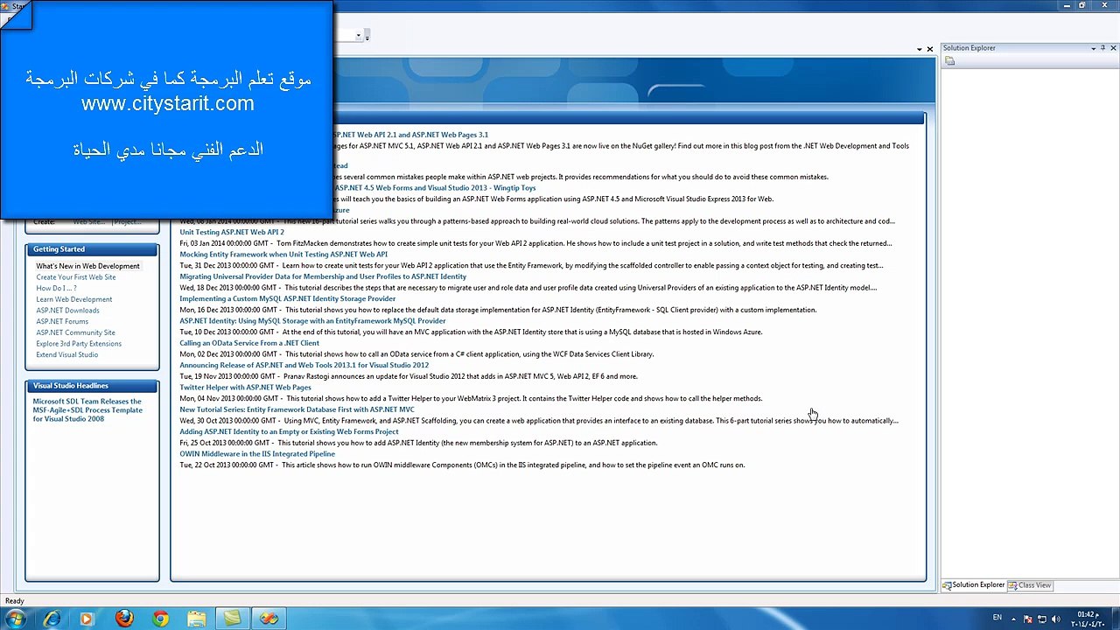The width and height of the screenshot is (1120, 630).
Task: Open Extend Visual Studio link
Action: 67,354
